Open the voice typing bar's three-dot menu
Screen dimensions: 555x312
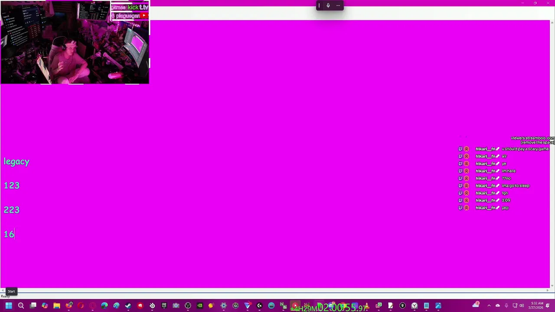tap(338, 6)
